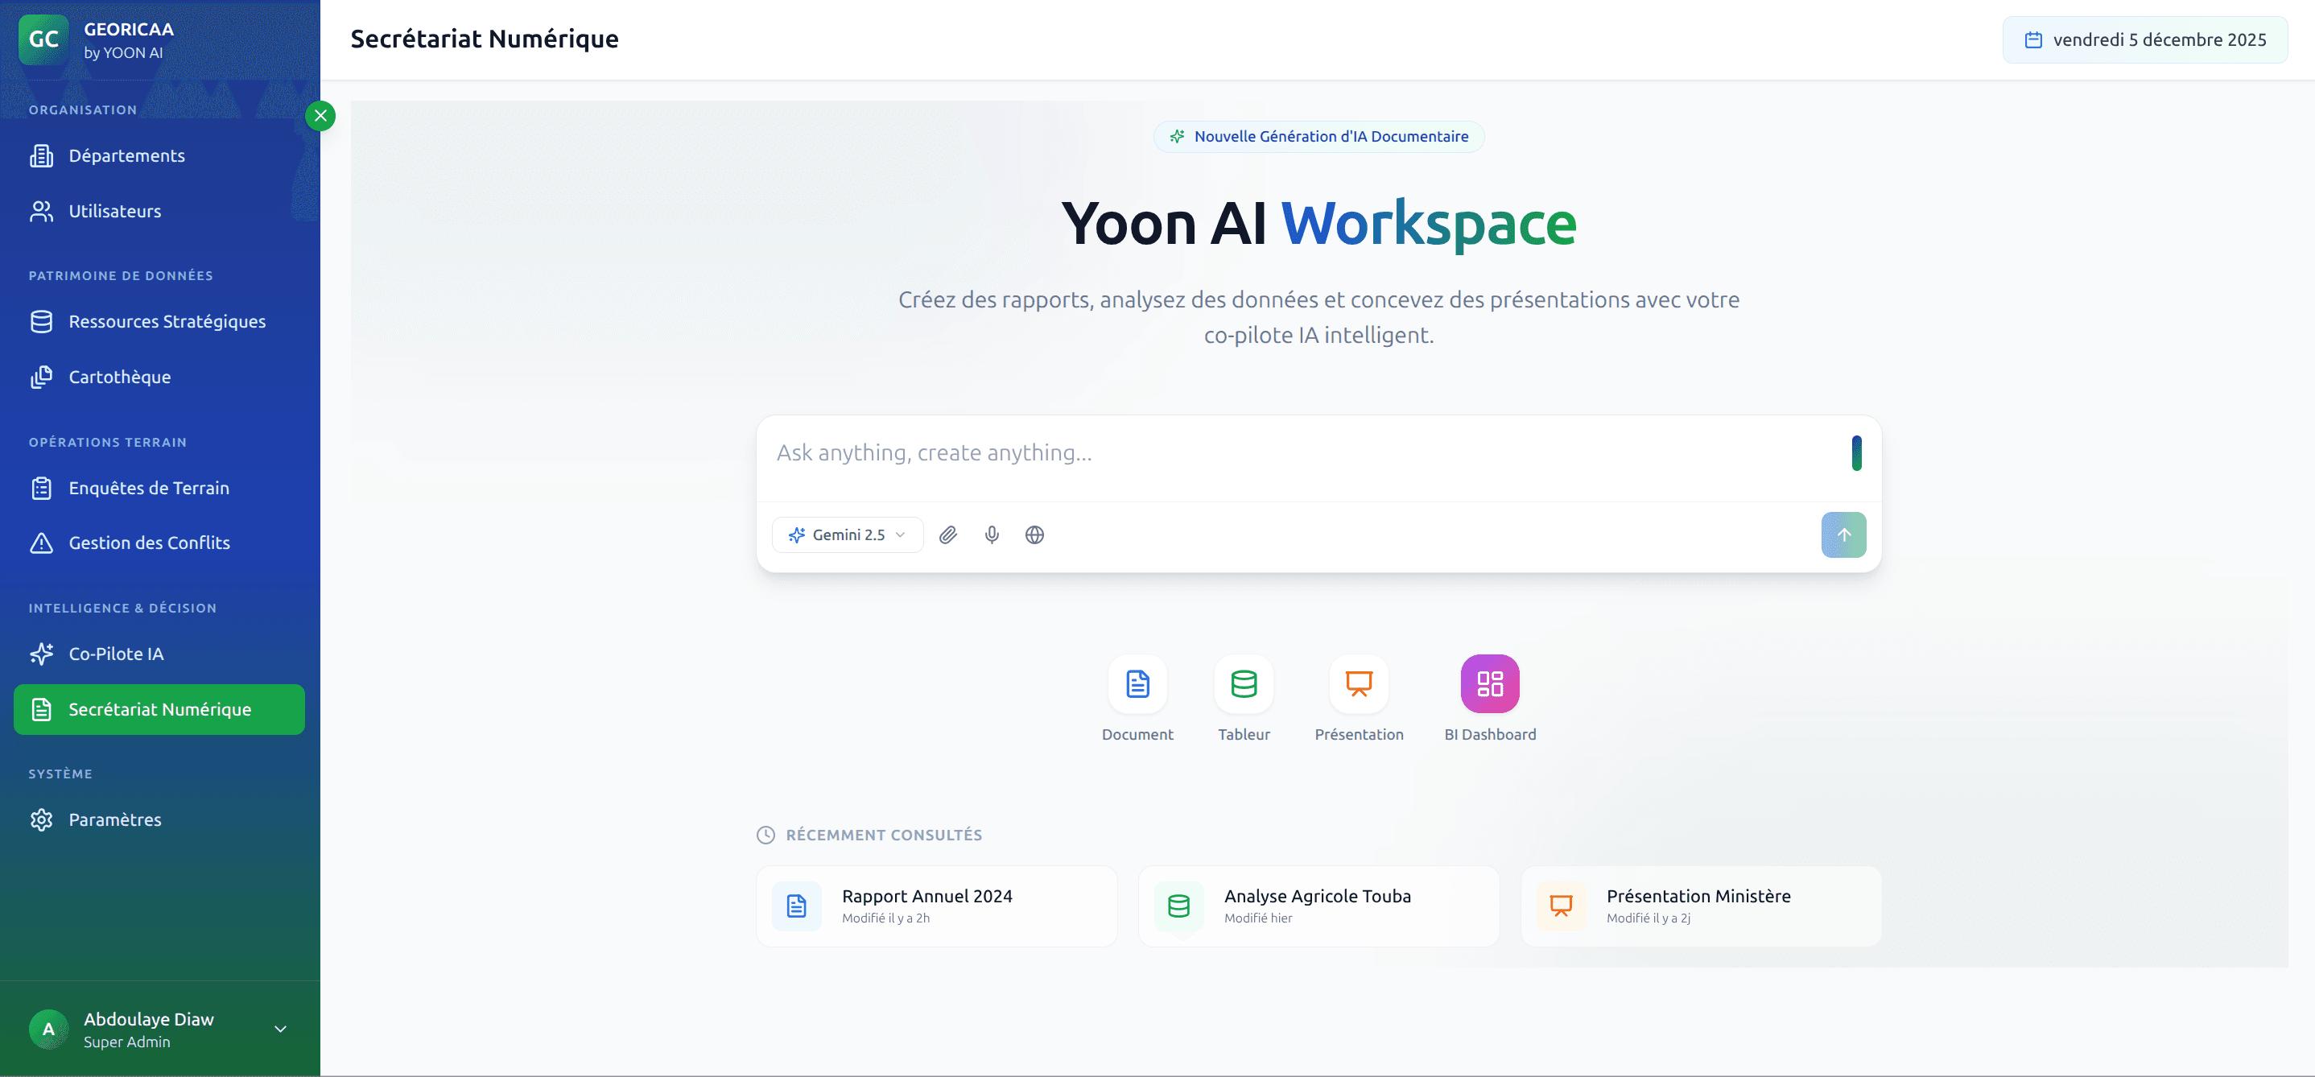Activate the microphone voice input
Image resolution: width=2315 pixels, height=1077 pixels.
click(991, 534)
